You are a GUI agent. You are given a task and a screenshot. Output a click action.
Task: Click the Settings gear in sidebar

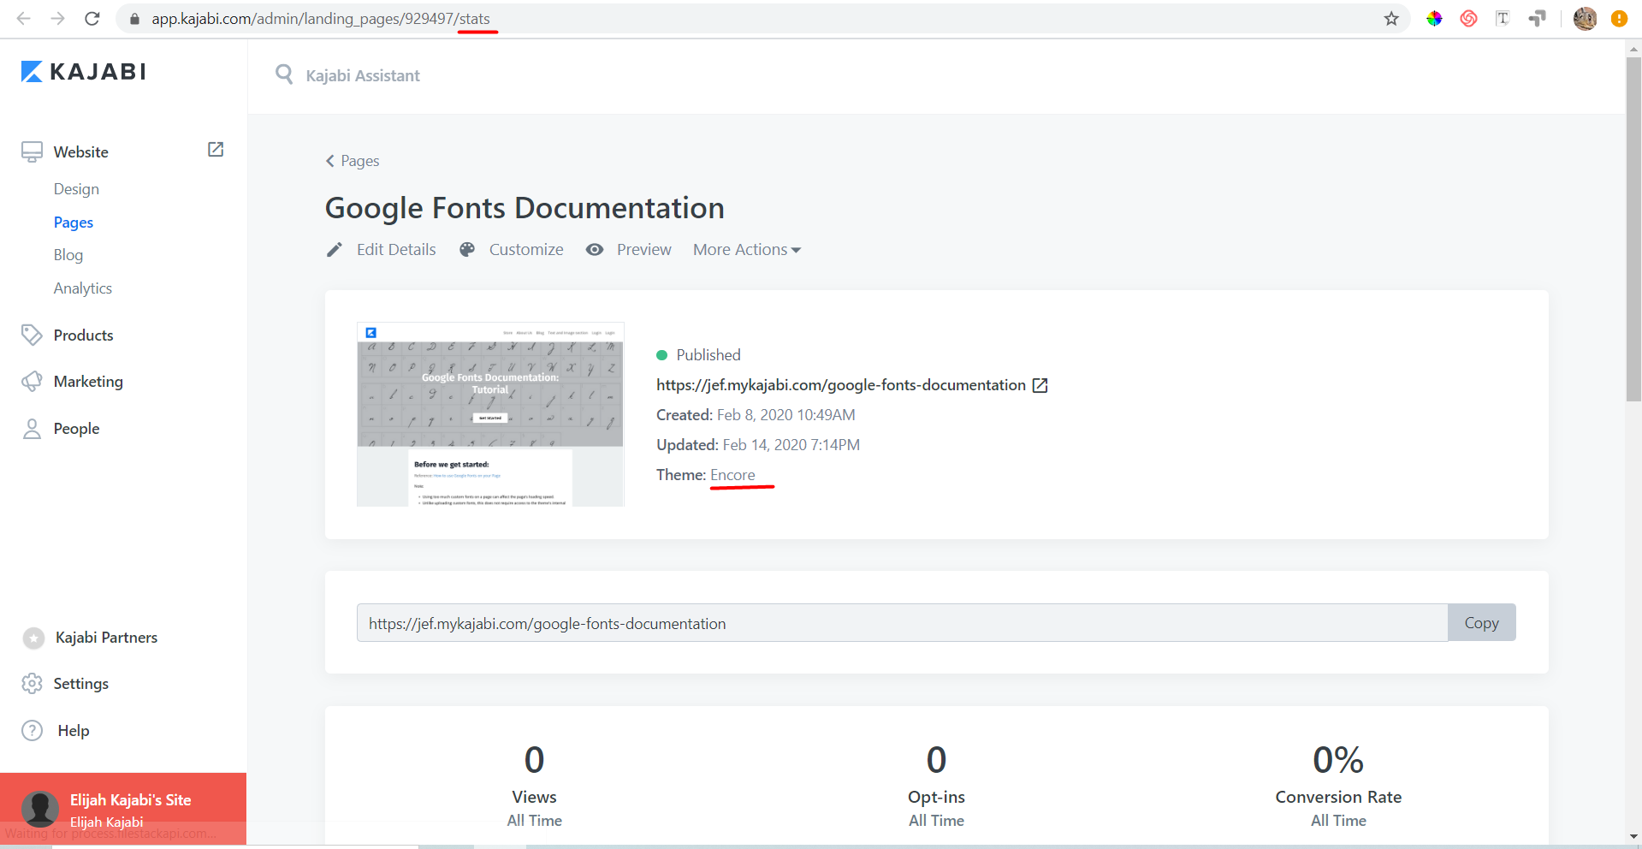[x=33, y=683]
